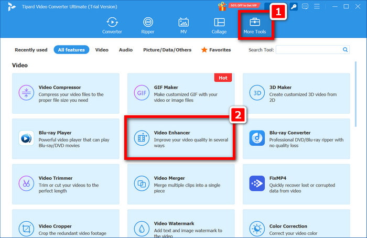367x238 pixels.
Task: Click the GIF Maker icon
Action: (x=142, y=93)
